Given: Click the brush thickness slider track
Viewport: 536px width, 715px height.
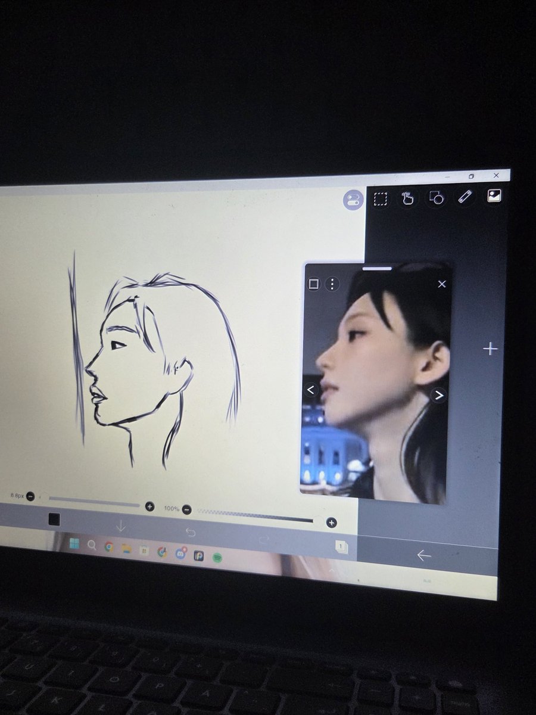Looking at the screenshot, I should click(93, 502).
